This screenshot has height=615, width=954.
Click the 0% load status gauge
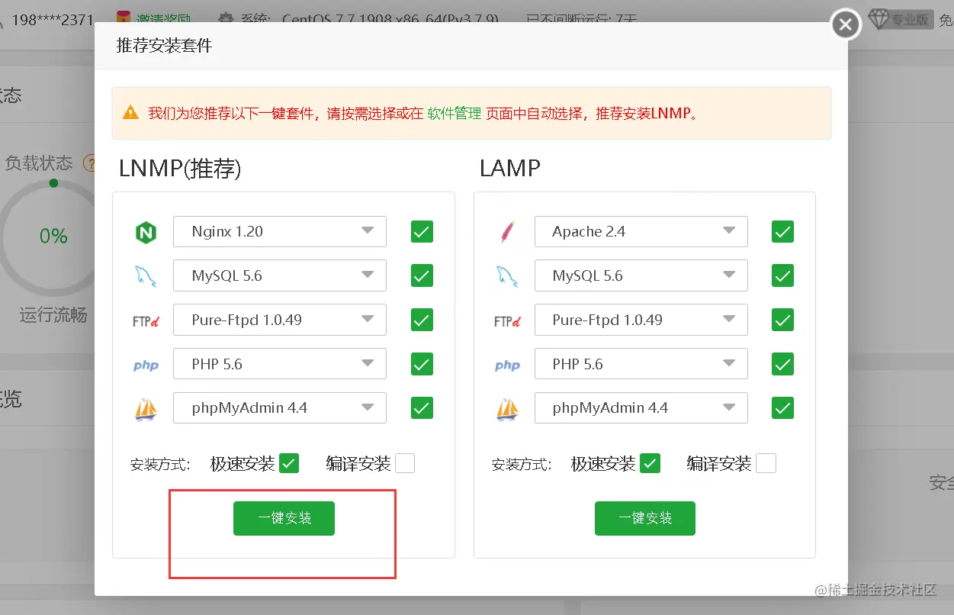pos(53,237)
